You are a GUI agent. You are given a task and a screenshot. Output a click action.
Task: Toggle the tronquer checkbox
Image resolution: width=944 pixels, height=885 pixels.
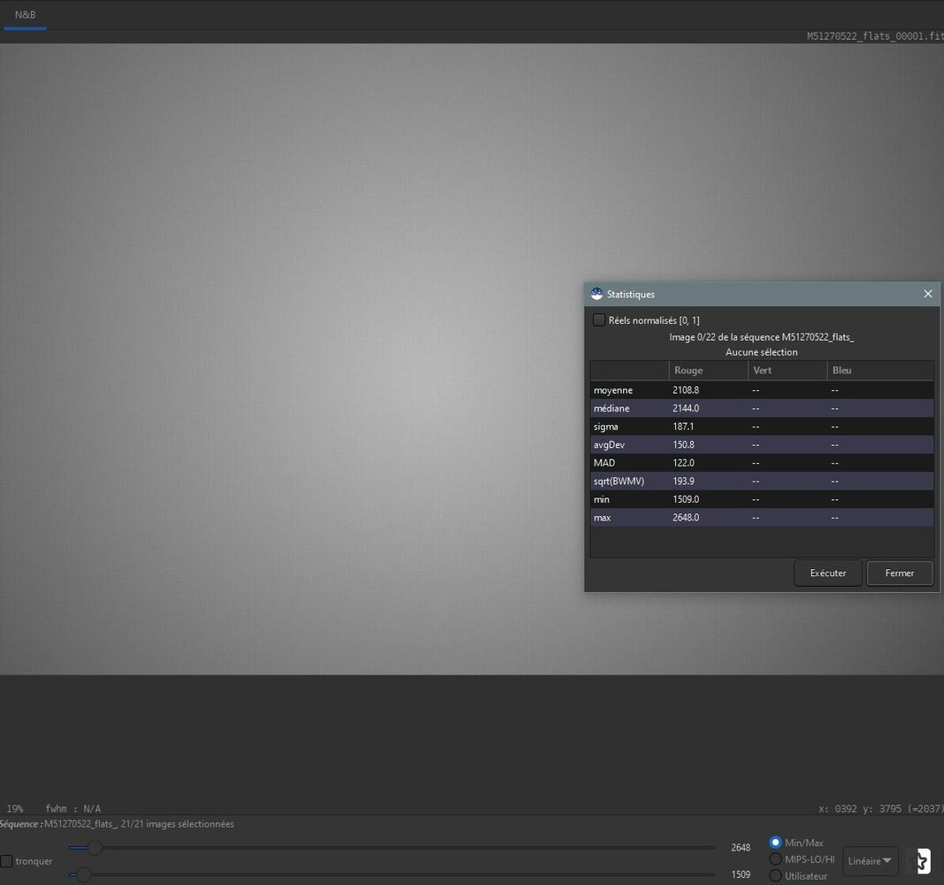click(6, 861)
